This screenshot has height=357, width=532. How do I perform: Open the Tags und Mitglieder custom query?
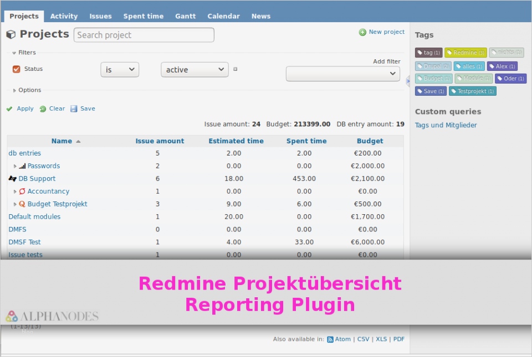click(x=445, y=125)
